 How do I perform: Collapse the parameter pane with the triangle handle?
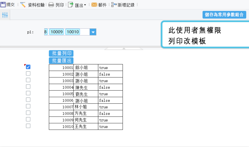(x=124, y=48)
